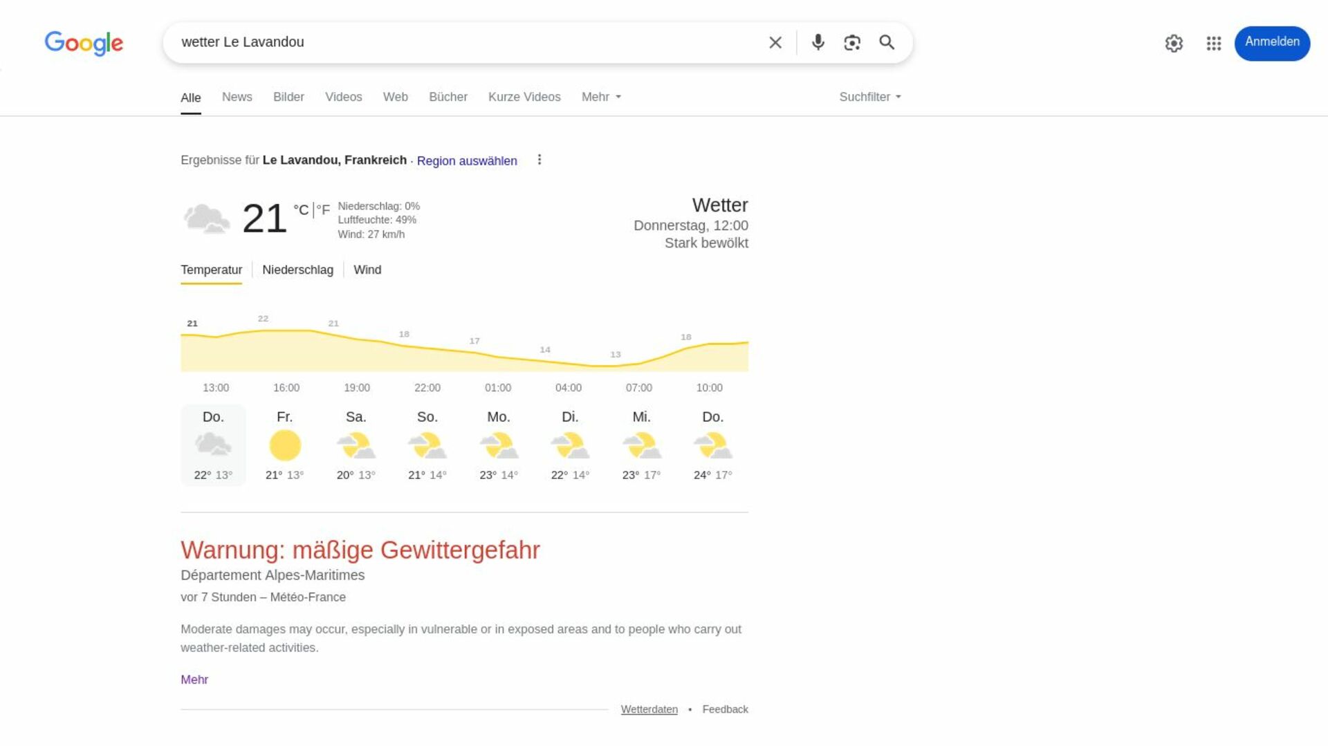Select Friday's sunny forecast icon

pos(285,445)
